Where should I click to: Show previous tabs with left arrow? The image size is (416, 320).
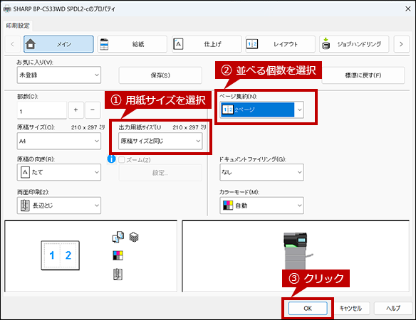(13, 44)
